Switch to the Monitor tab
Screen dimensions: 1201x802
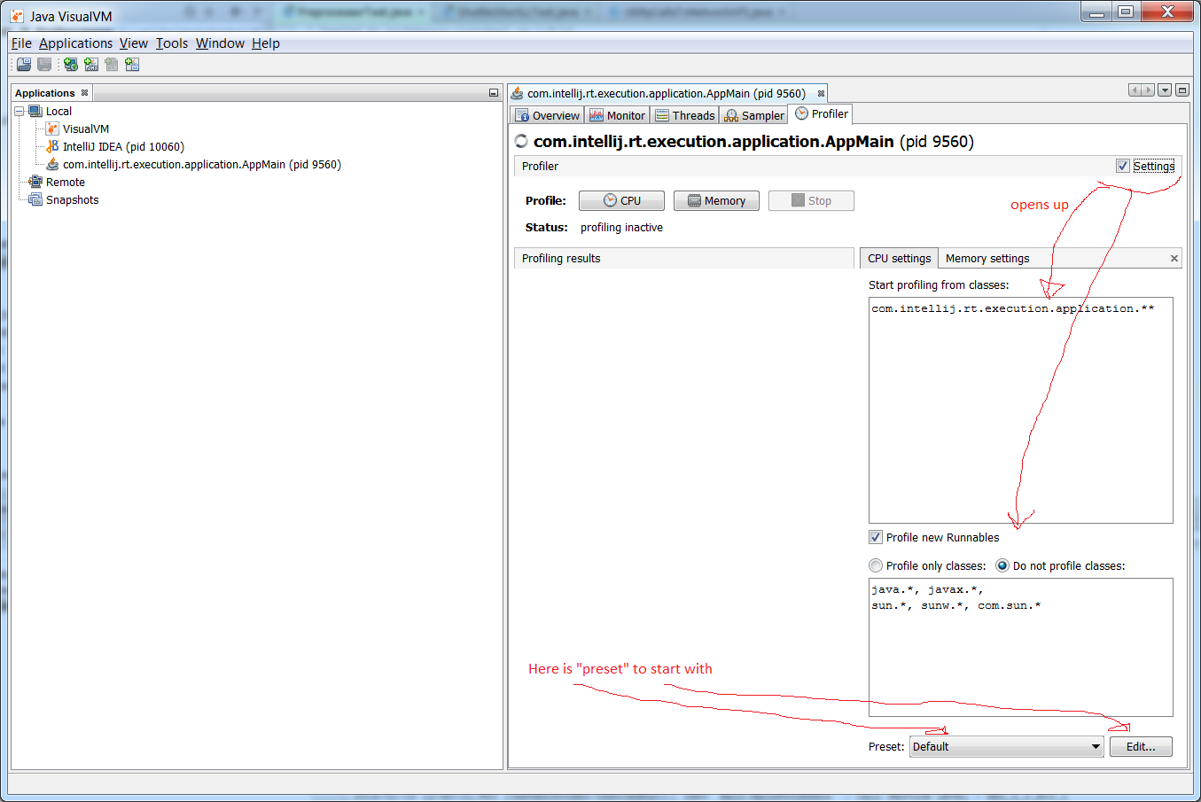pos(618,115)
